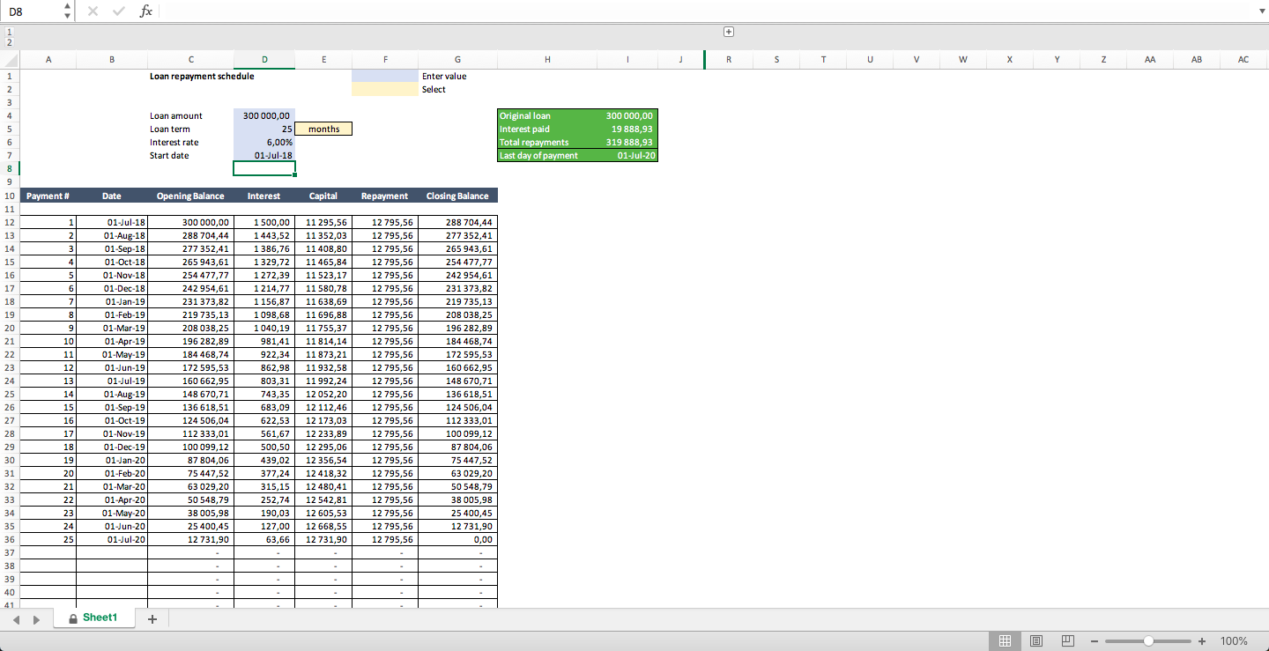Select the Sheet1 tab
The height and width of the screenshot is (651, 1269).
click(x=99, y=618)
